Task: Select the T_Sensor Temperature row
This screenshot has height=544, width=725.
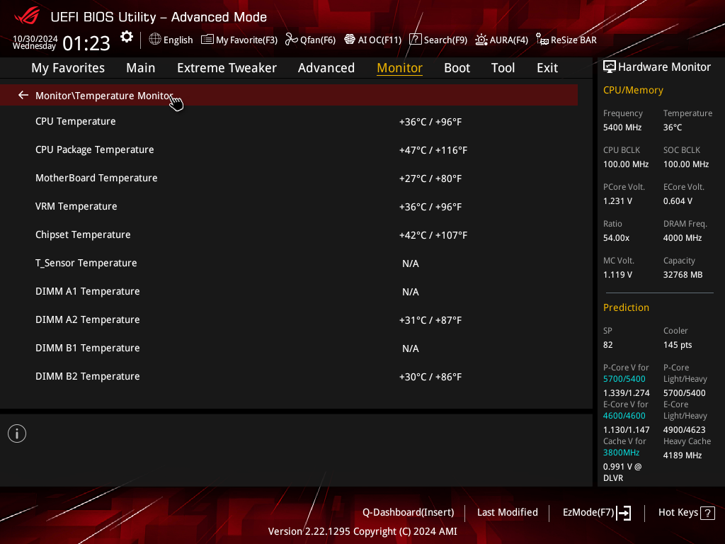Action: (289, 263)
